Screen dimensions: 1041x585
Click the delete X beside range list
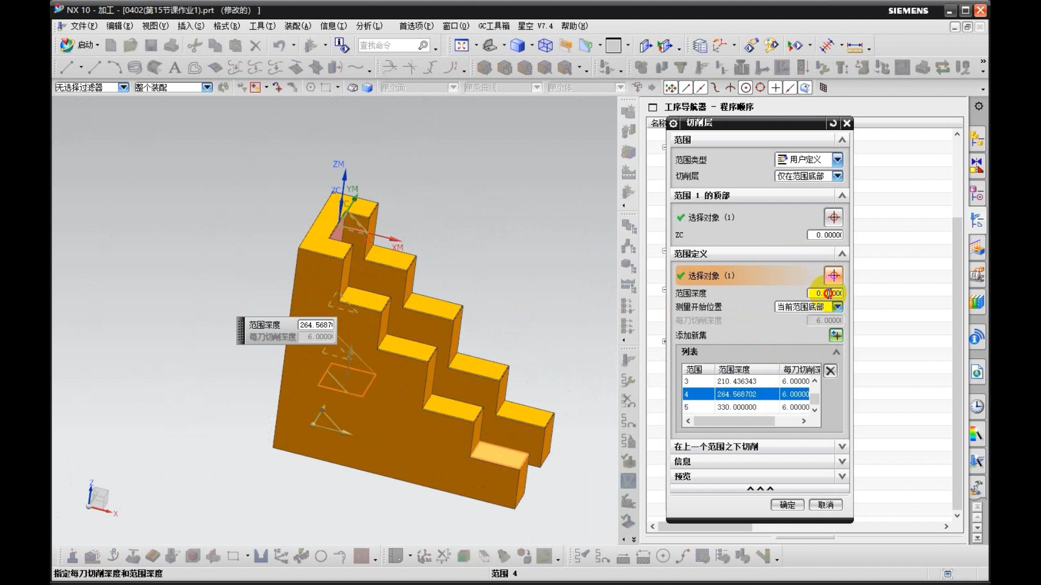coord(830,370)
